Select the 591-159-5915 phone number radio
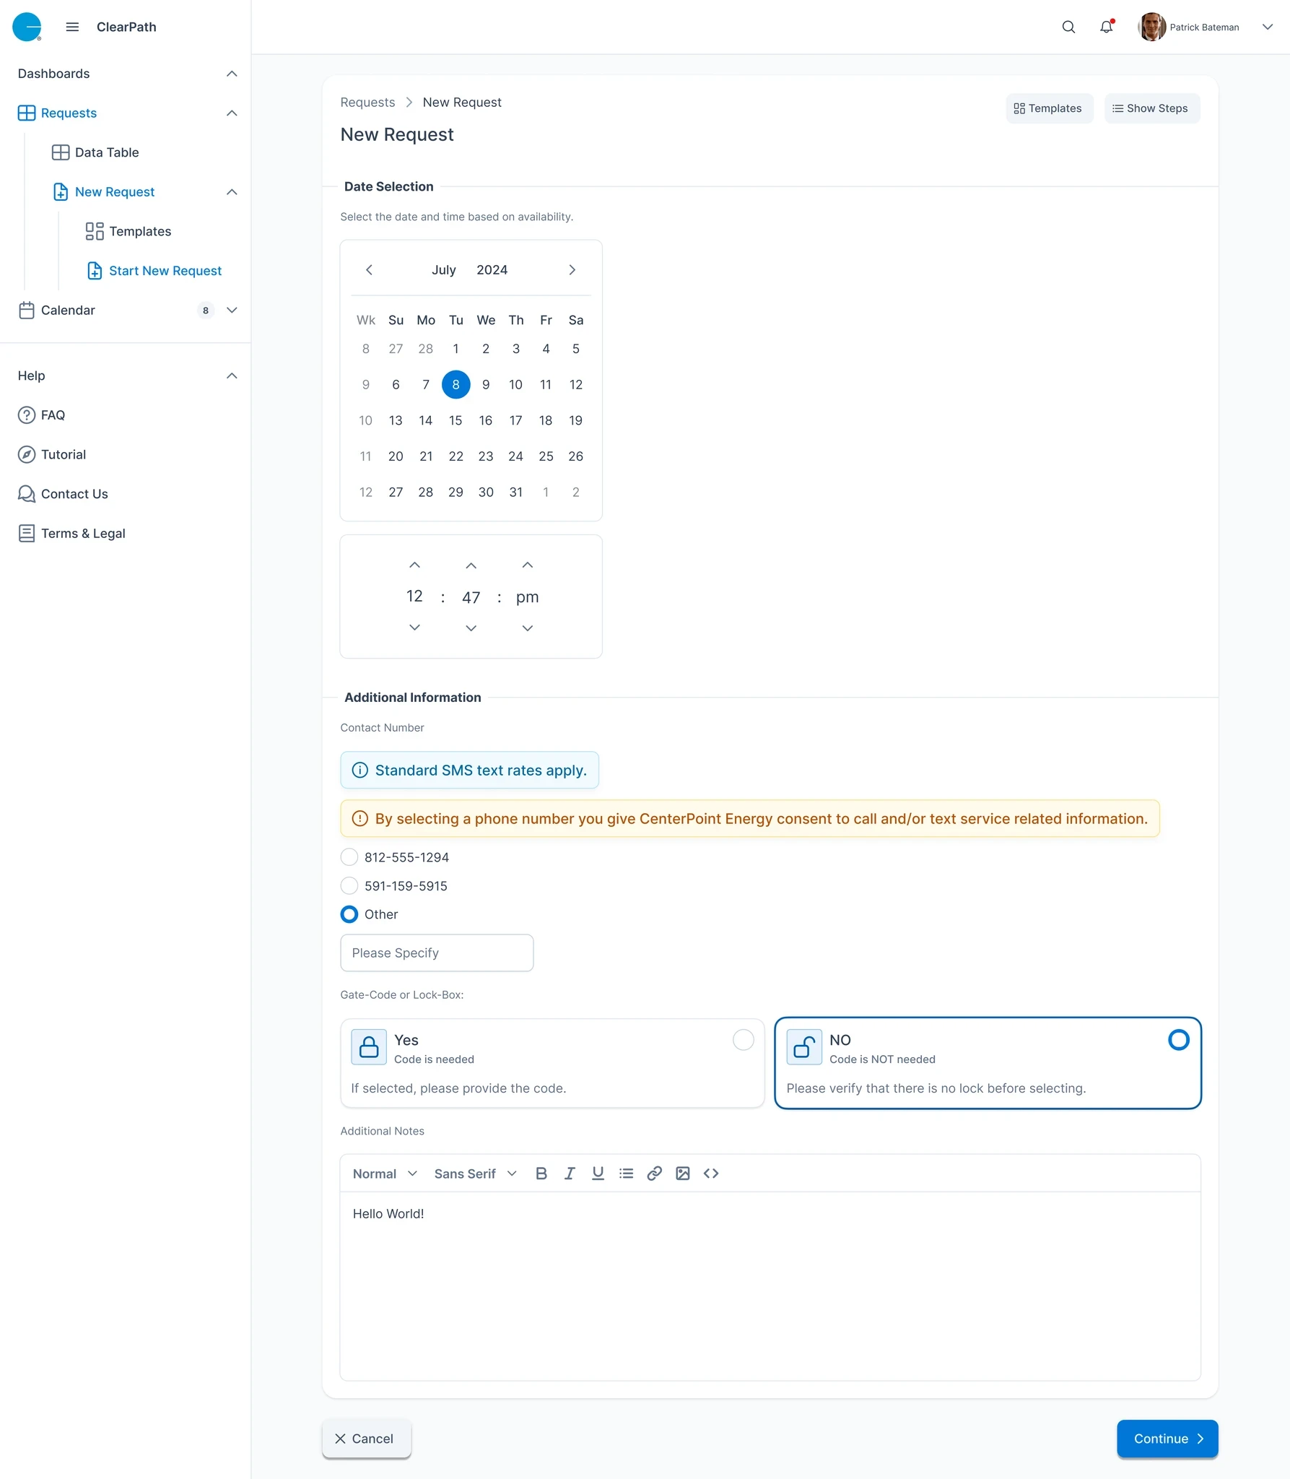This screenshot has width=1290, height=1479. click(x=349, y=885)
